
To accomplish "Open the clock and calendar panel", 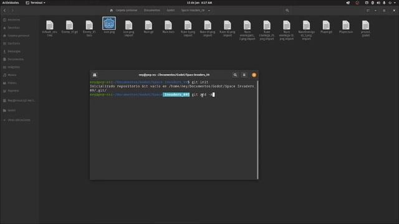I will tap(199, 2).
